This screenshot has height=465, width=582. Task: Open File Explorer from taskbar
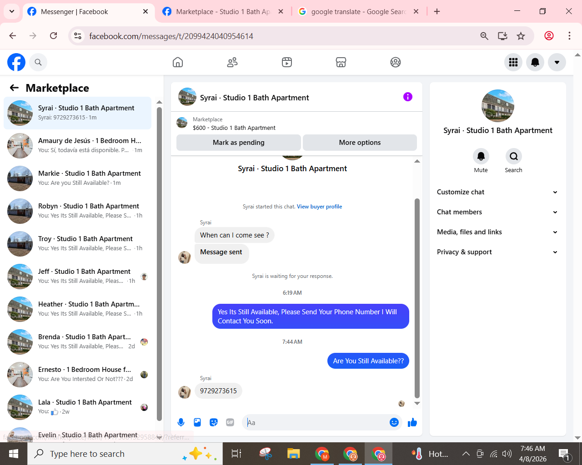pyautogui.click(x=294, y=454)
